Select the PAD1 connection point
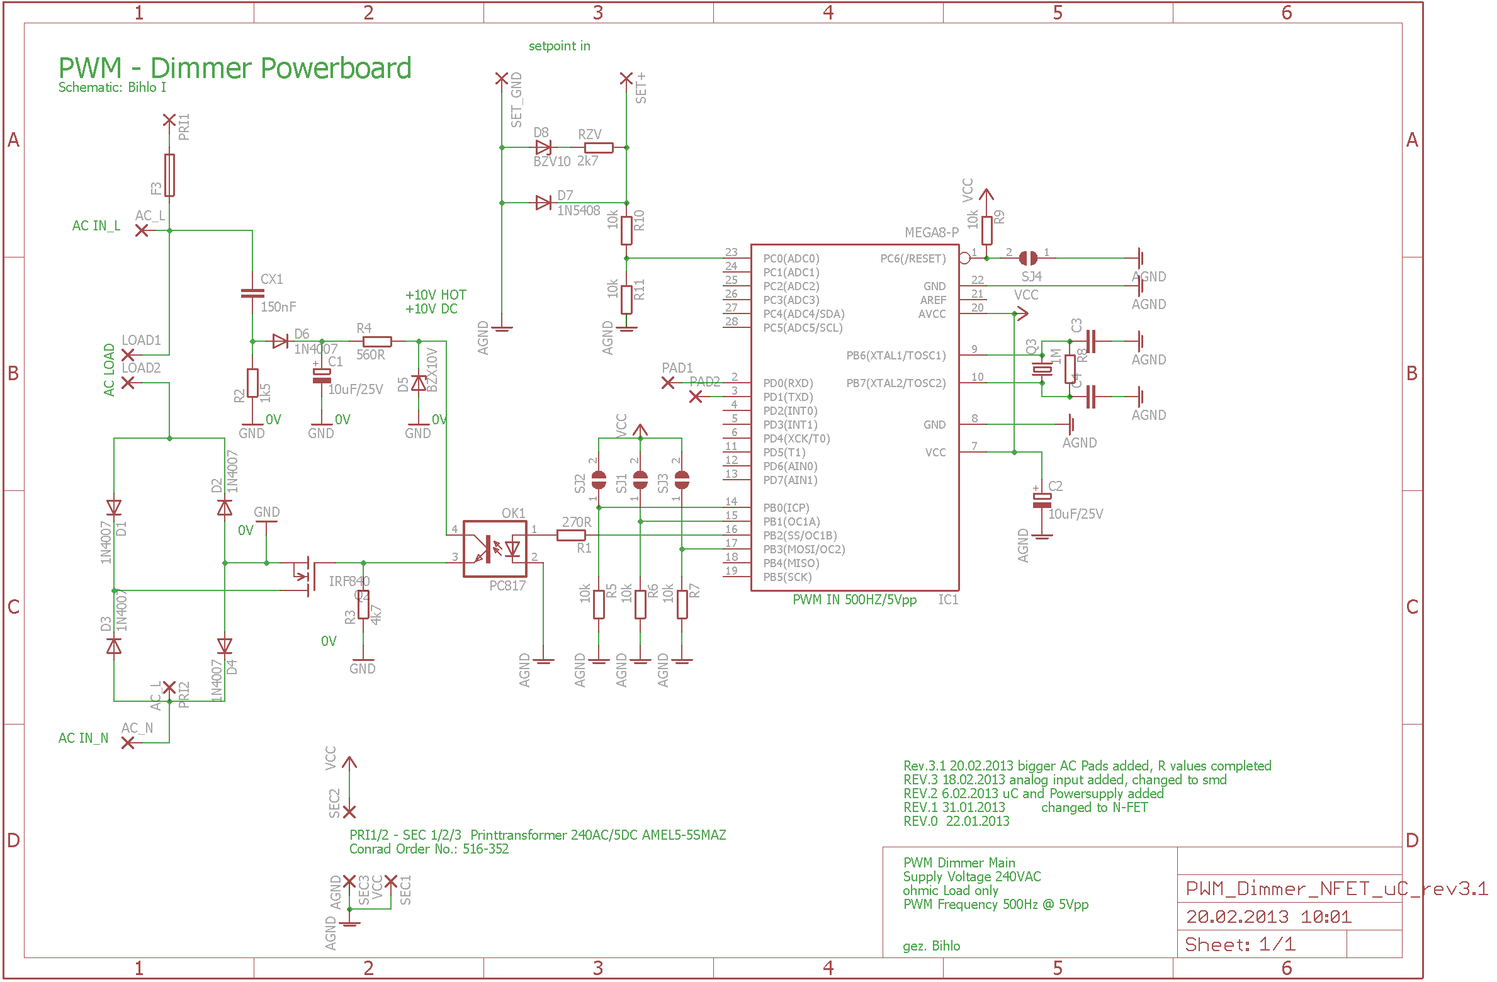The height and width of the screenshot is (982, 1497). pos(668,383)
